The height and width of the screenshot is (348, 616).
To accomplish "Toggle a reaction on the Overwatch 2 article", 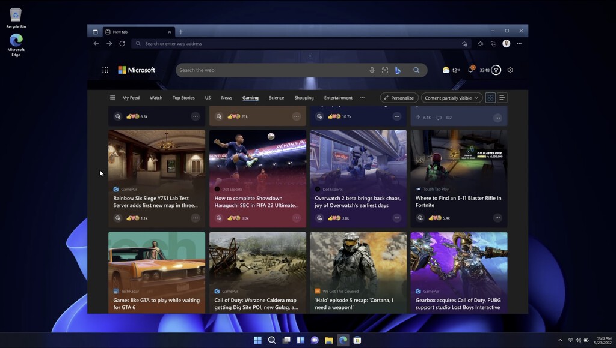I will [x=319, y=218].
